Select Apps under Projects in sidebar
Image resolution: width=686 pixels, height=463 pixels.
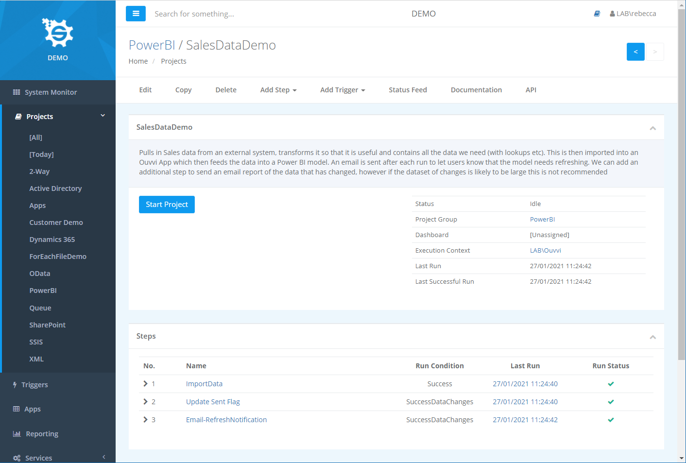[x=37, y=206]
